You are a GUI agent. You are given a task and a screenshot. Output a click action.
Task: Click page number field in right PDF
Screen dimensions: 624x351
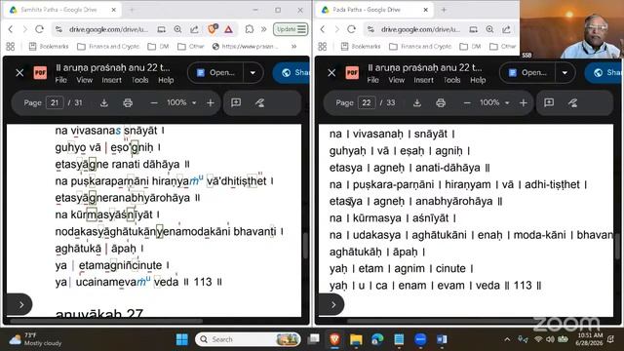pyautogui.click(x=367, y=103)
